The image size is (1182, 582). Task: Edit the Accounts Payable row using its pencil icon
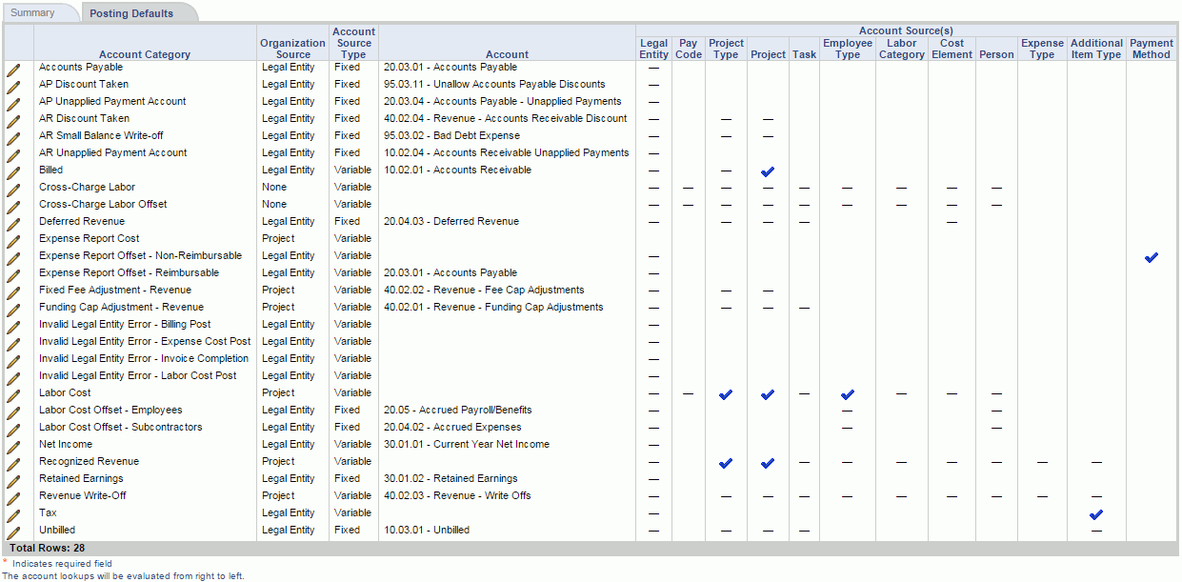13,70
